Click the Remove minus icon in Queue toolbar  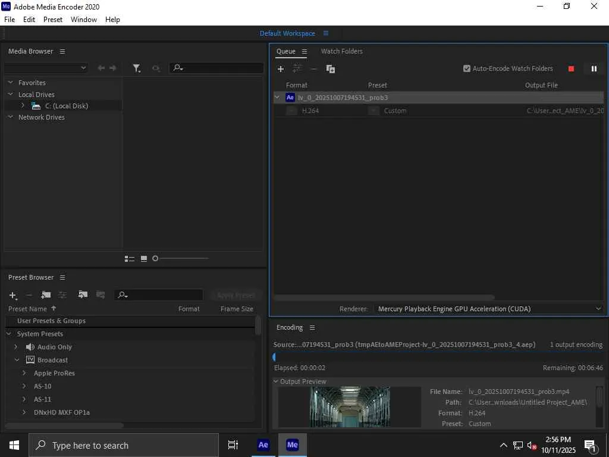click(x=313, y=69)
